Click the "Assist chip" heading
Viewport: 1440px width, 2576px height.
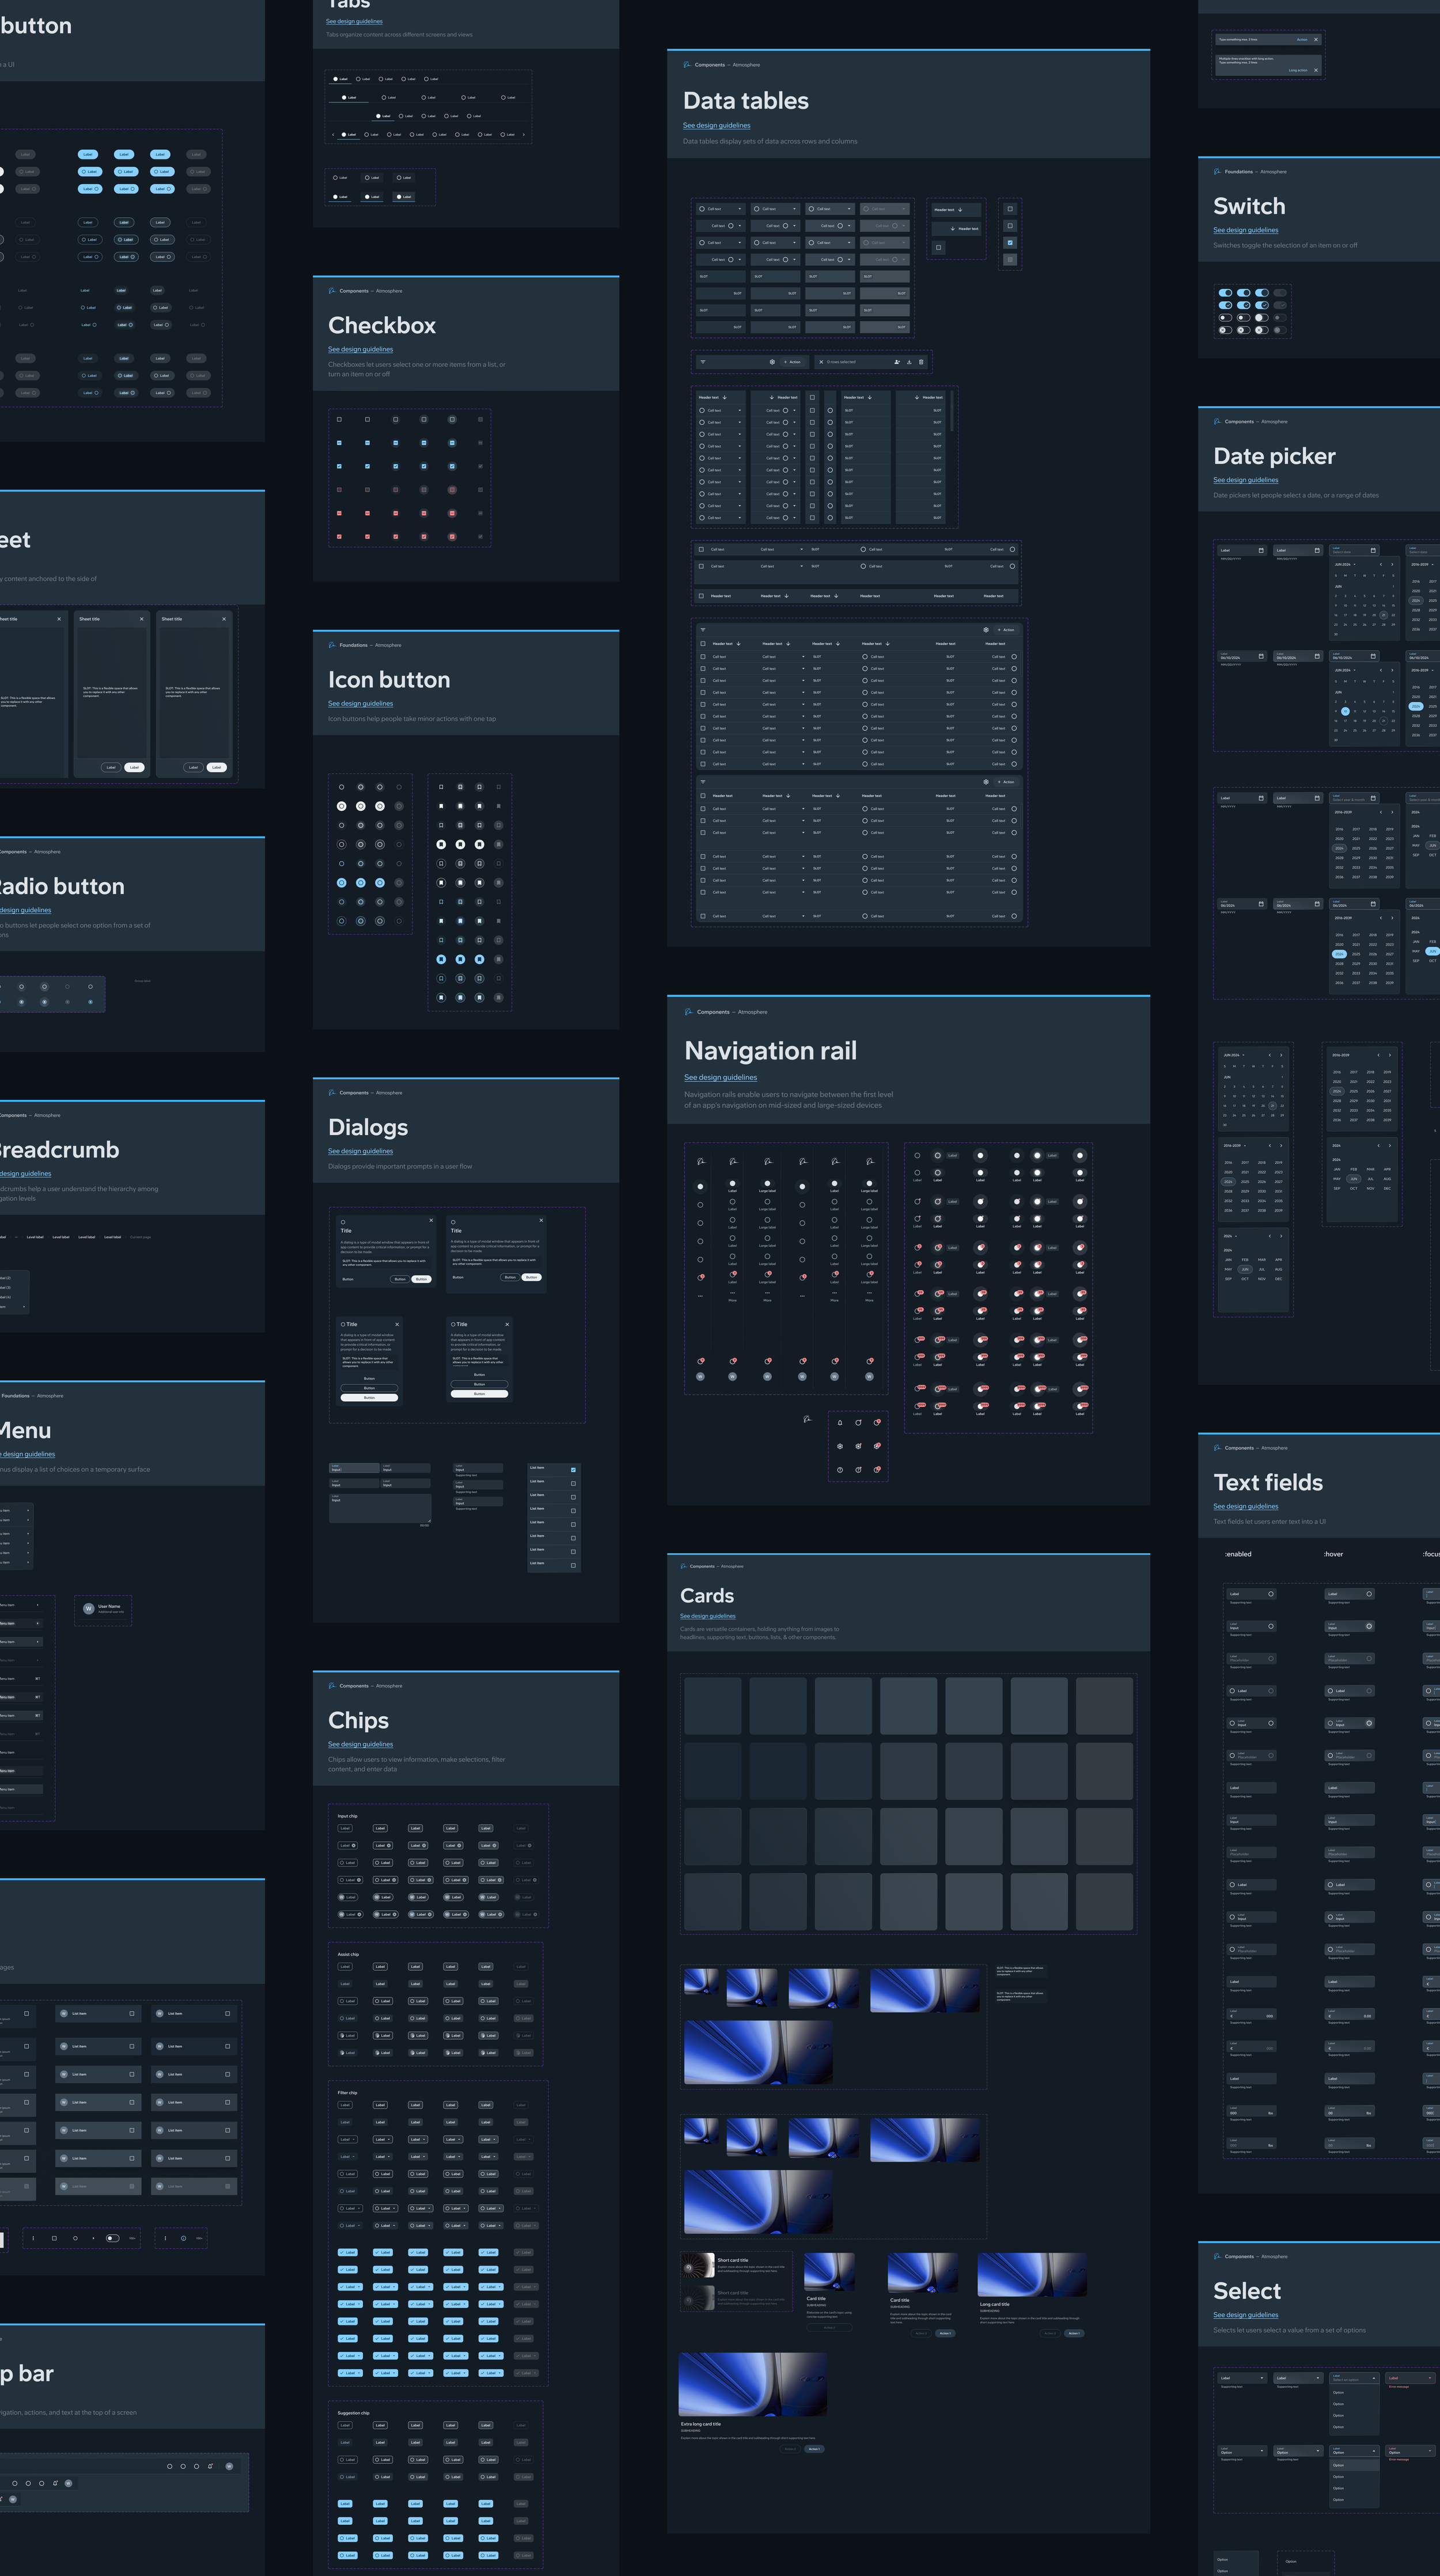[x=348, y=1954]
